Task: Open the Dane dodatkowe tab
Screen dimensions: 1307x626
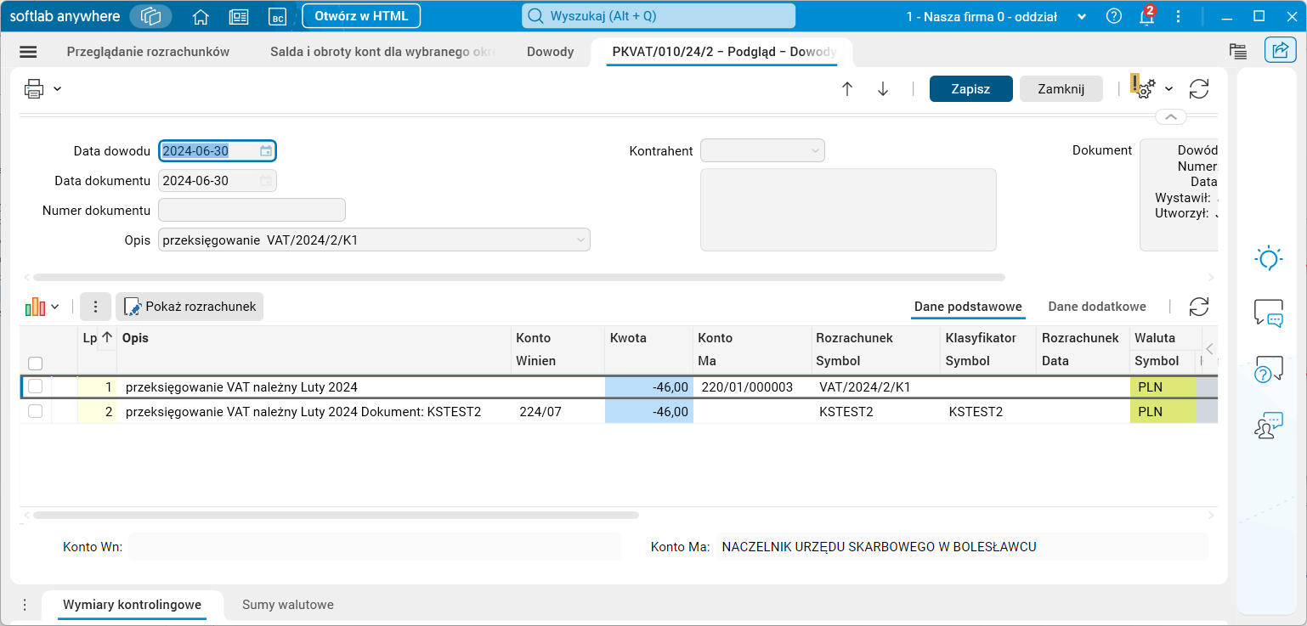Action: click(x=1097, y=307)
